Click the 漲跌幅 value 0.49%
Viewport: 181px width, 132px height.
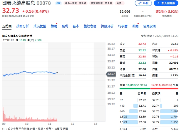(173, 50)
